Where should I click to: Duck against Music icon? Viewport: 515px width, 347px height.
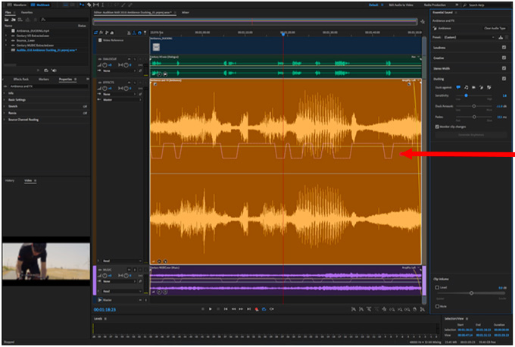click(466, 87)
